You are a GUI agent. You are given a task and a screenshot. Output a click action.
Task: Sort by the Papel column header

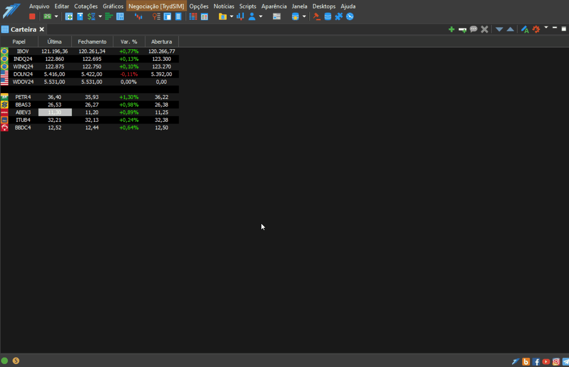(19, 42)
